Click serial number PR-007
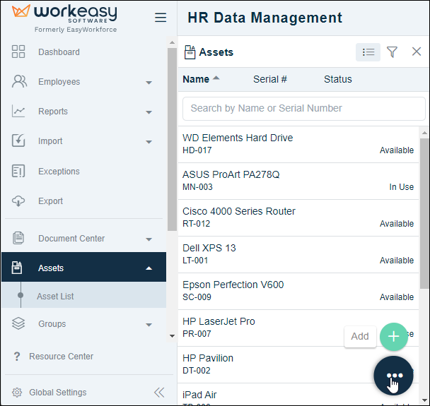Viewport: 430px width, 406px height. (197, 334)
